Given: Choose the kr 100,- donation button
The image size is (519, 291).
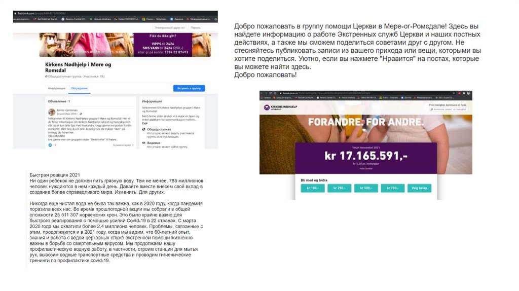Looking at the screenshot, I should tap(313, 188).
